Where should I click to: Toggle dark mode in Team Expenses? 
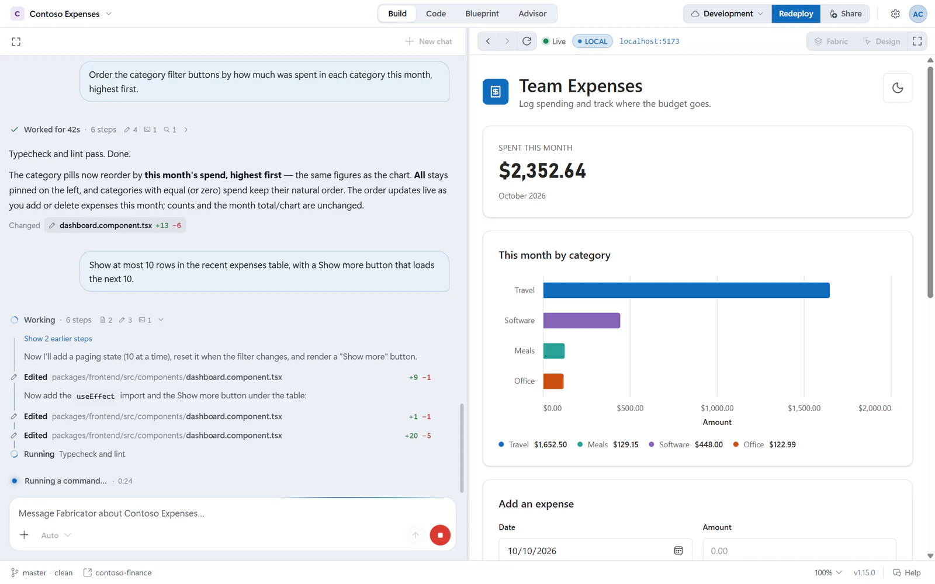pos(898,88)
